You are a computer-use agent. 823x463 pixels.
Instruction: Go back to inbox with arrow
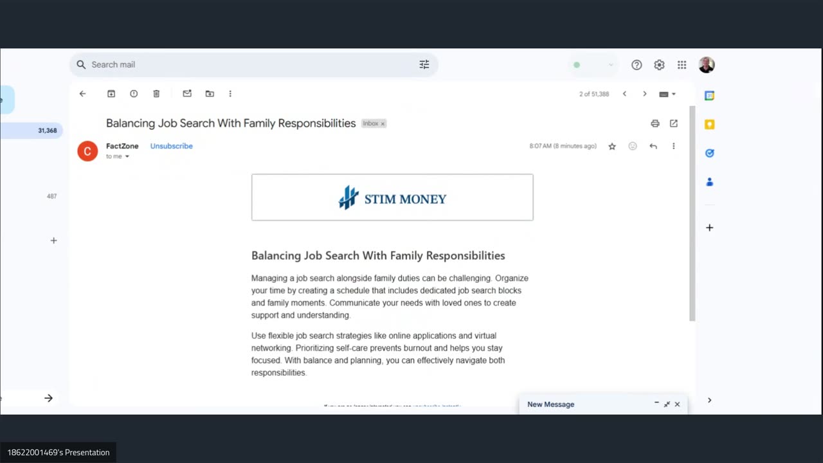tap(82, 94)
